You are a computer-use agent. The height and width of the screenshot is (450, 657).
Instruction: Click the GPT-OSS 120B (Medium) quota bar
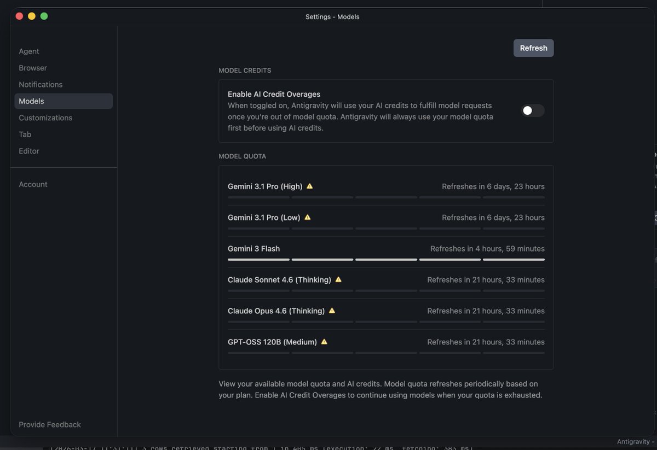click(386, 353)
